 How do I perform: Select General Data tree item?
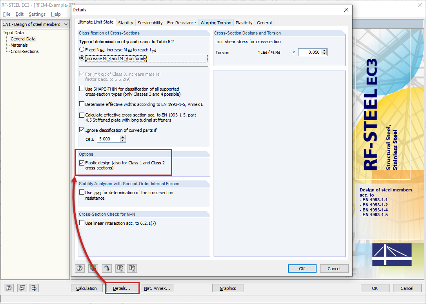[23, 39]
